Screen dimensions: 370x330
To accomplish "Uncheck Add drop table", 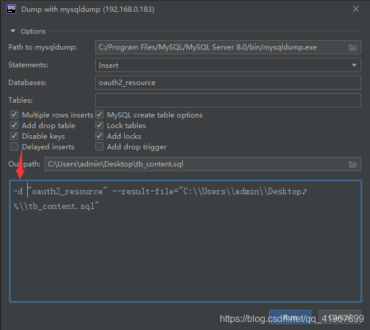I will 14,125.
